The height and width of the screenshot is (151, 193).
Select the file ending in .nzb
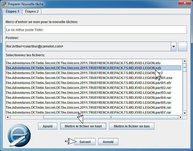93,68
